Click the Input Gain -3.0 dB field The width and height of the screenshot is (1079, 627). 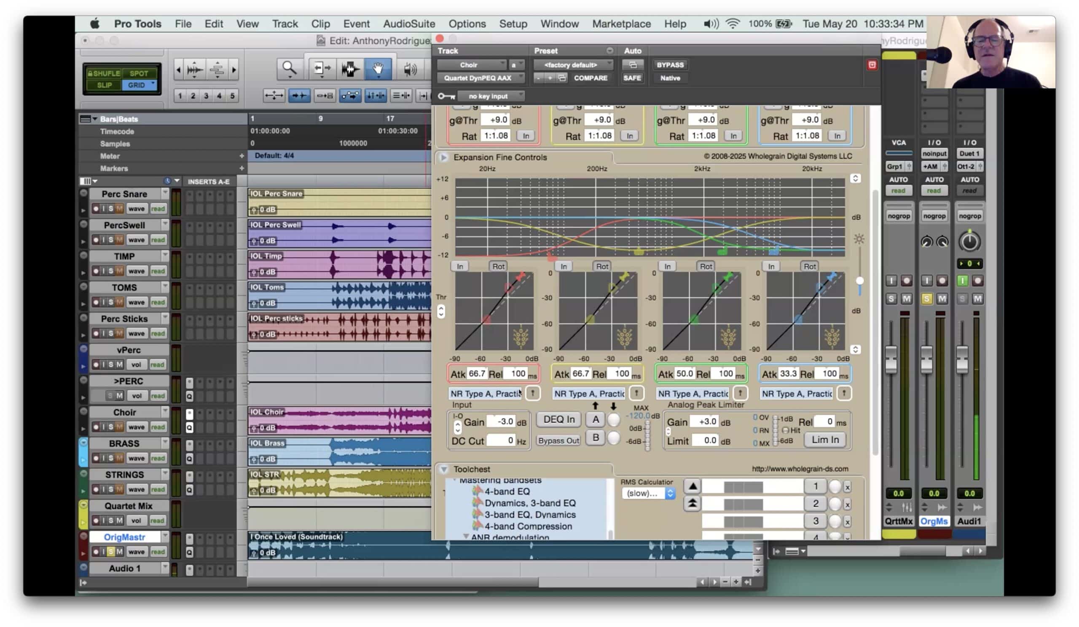point(502,422)
